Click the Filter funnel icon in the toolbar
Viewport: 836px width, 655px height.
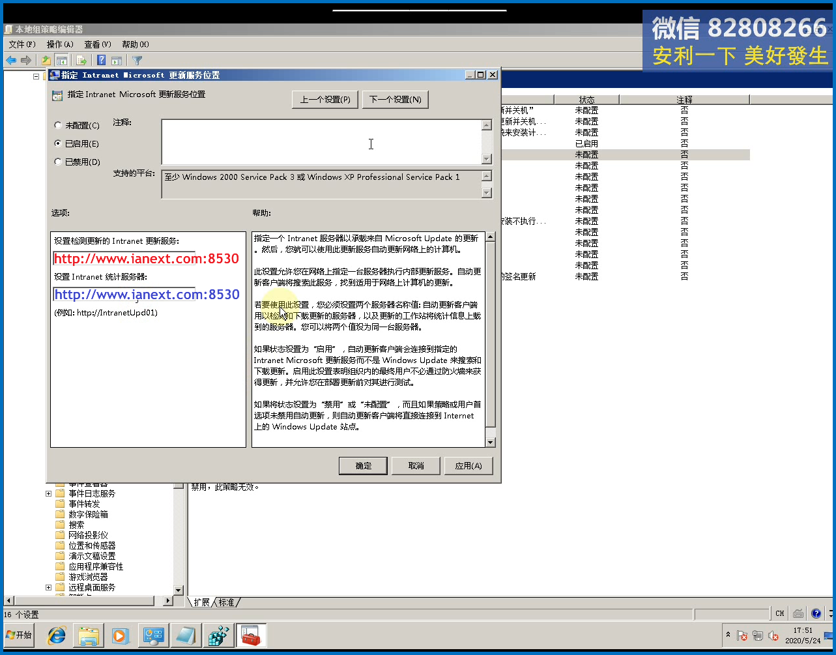(x=137, y=61)
